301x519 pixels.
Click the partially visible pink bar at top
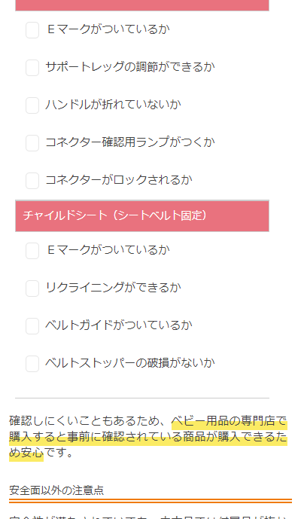point(142,5)
